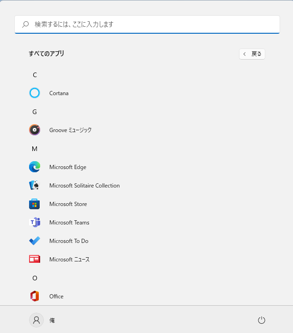Open the Cortana app icon
This screenshot has height=333, width=293.
35,93
